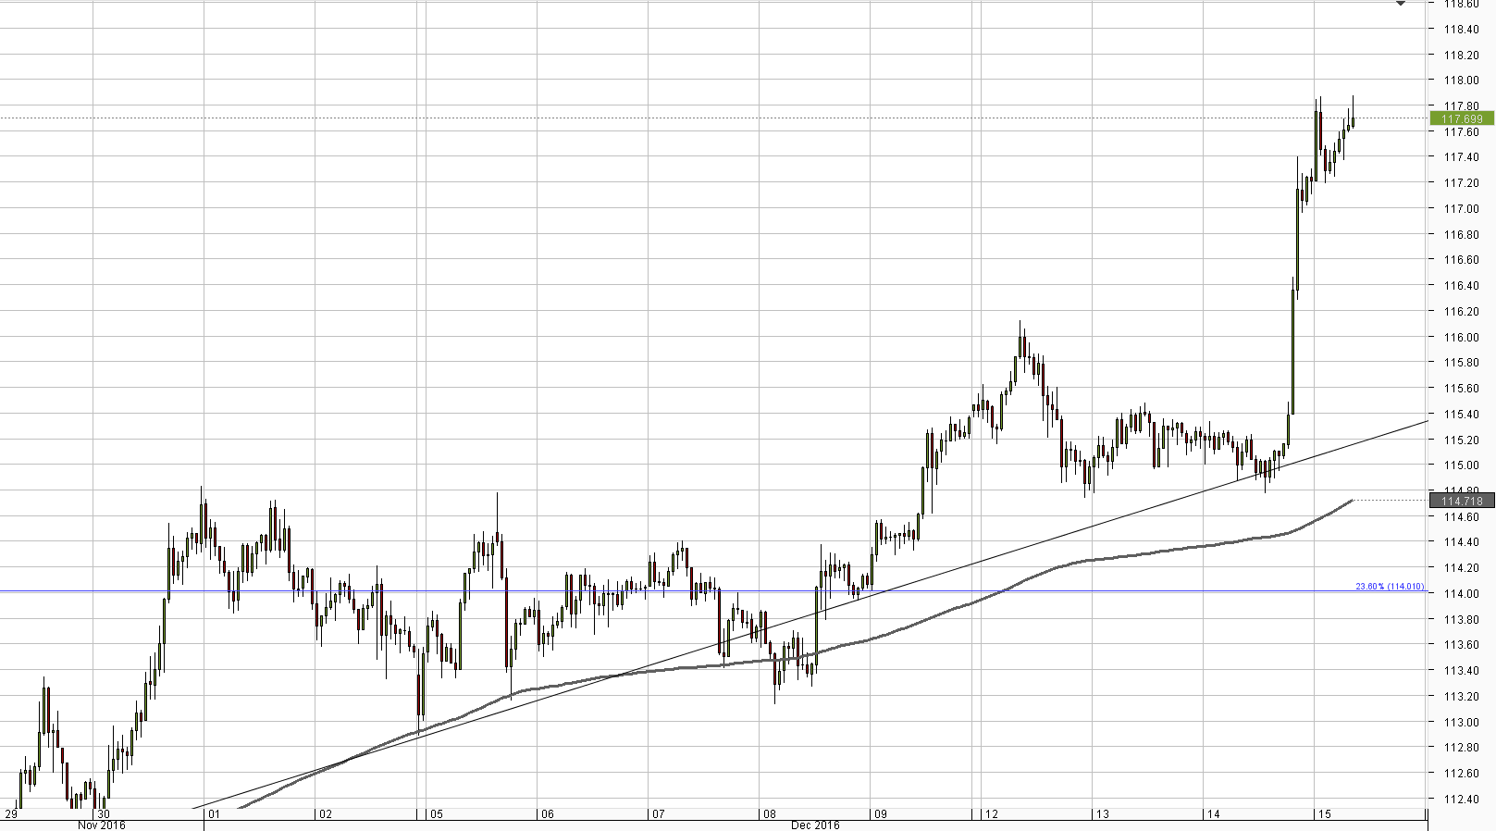Click the date label 05 on time axis
Viewport: 1496px width, 831px height.
coord(437,814)
